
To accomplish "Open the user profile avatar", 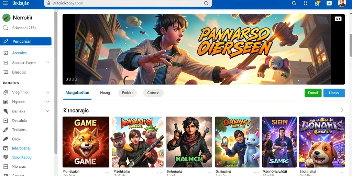I will tap(342, 3).
